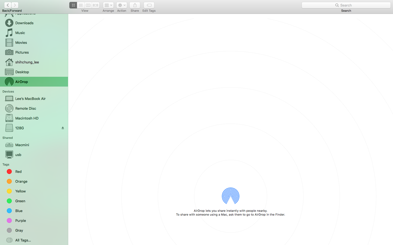Switch to icon view in the toolbar

click(x=73, y=5)
